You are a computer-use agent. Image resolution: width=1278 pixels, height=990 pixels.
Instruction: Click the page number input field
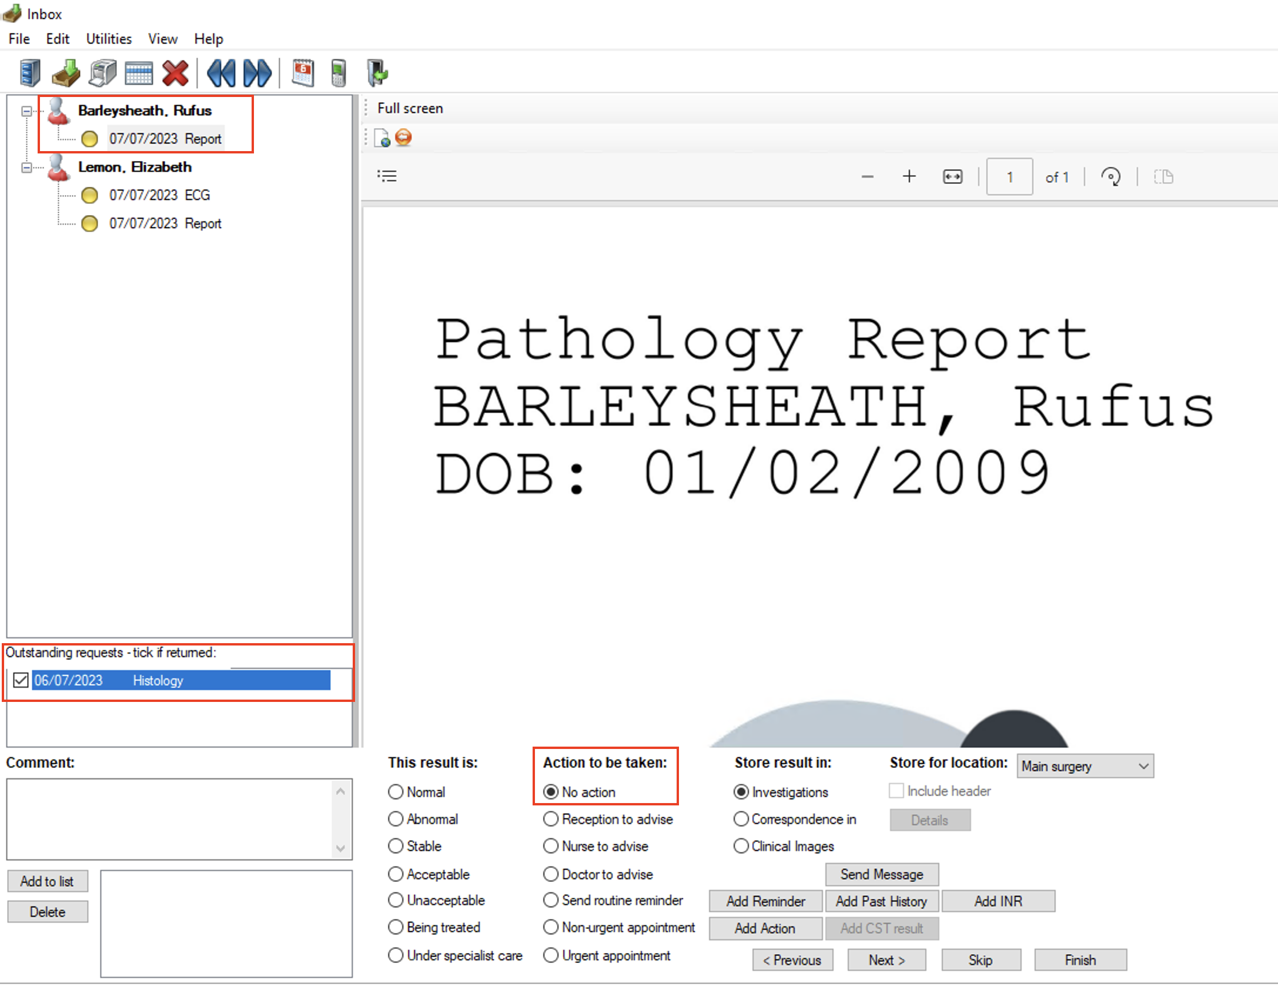click(x=1009, y=176)
